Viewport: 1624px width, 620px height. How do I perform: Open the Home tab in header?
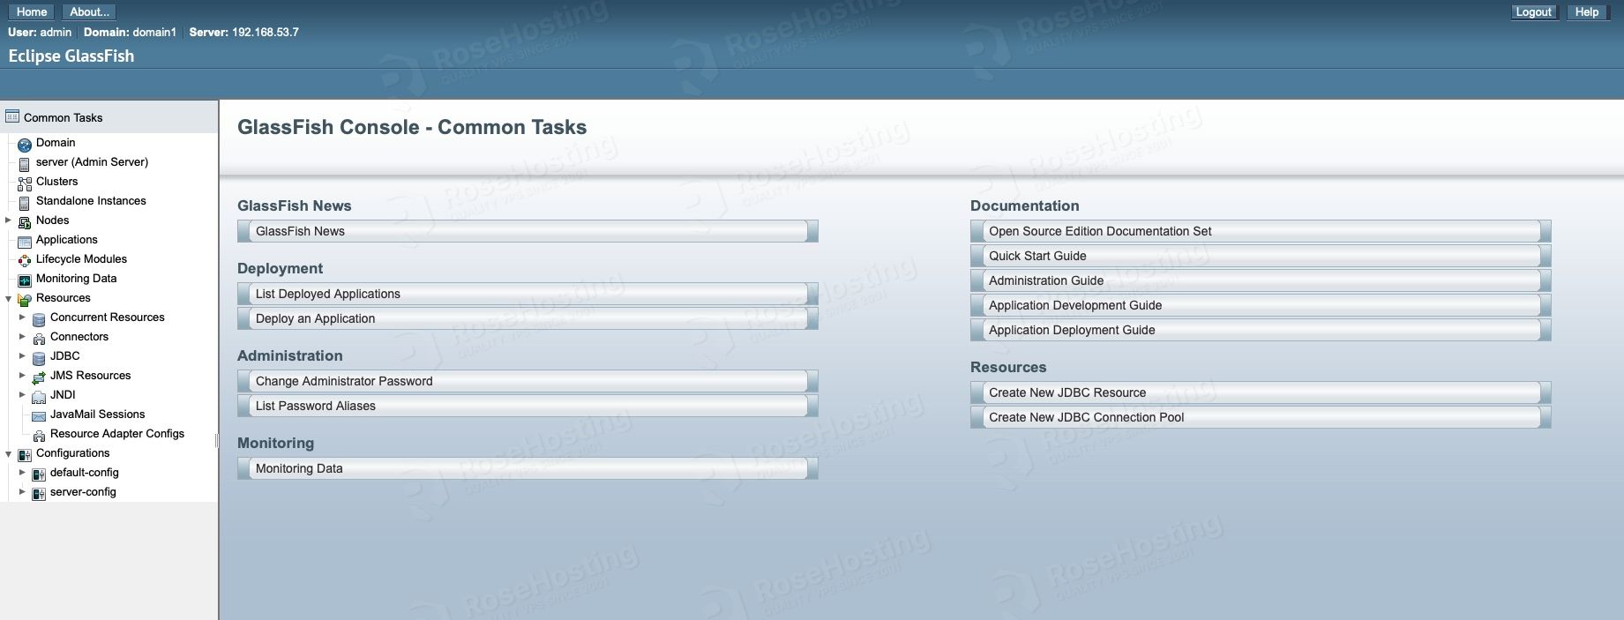[x=31, y=11]
